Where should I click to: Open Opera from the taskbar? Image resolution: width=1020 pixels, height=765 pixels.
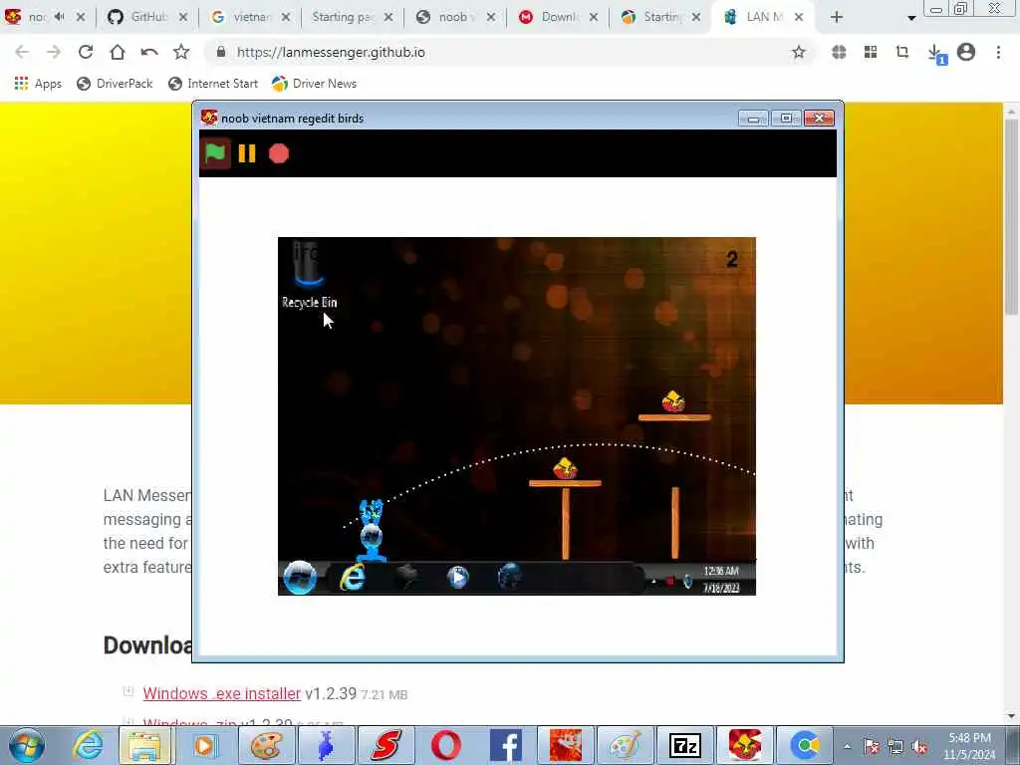pos(445,745)
